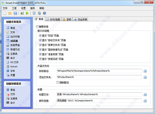Select 命令 under 创建安装程序

11,58
